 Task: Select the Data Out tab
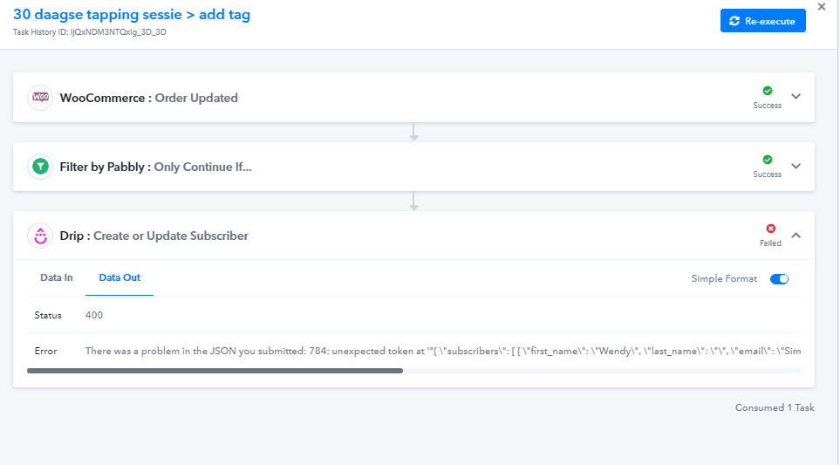(x=120, y=277)
